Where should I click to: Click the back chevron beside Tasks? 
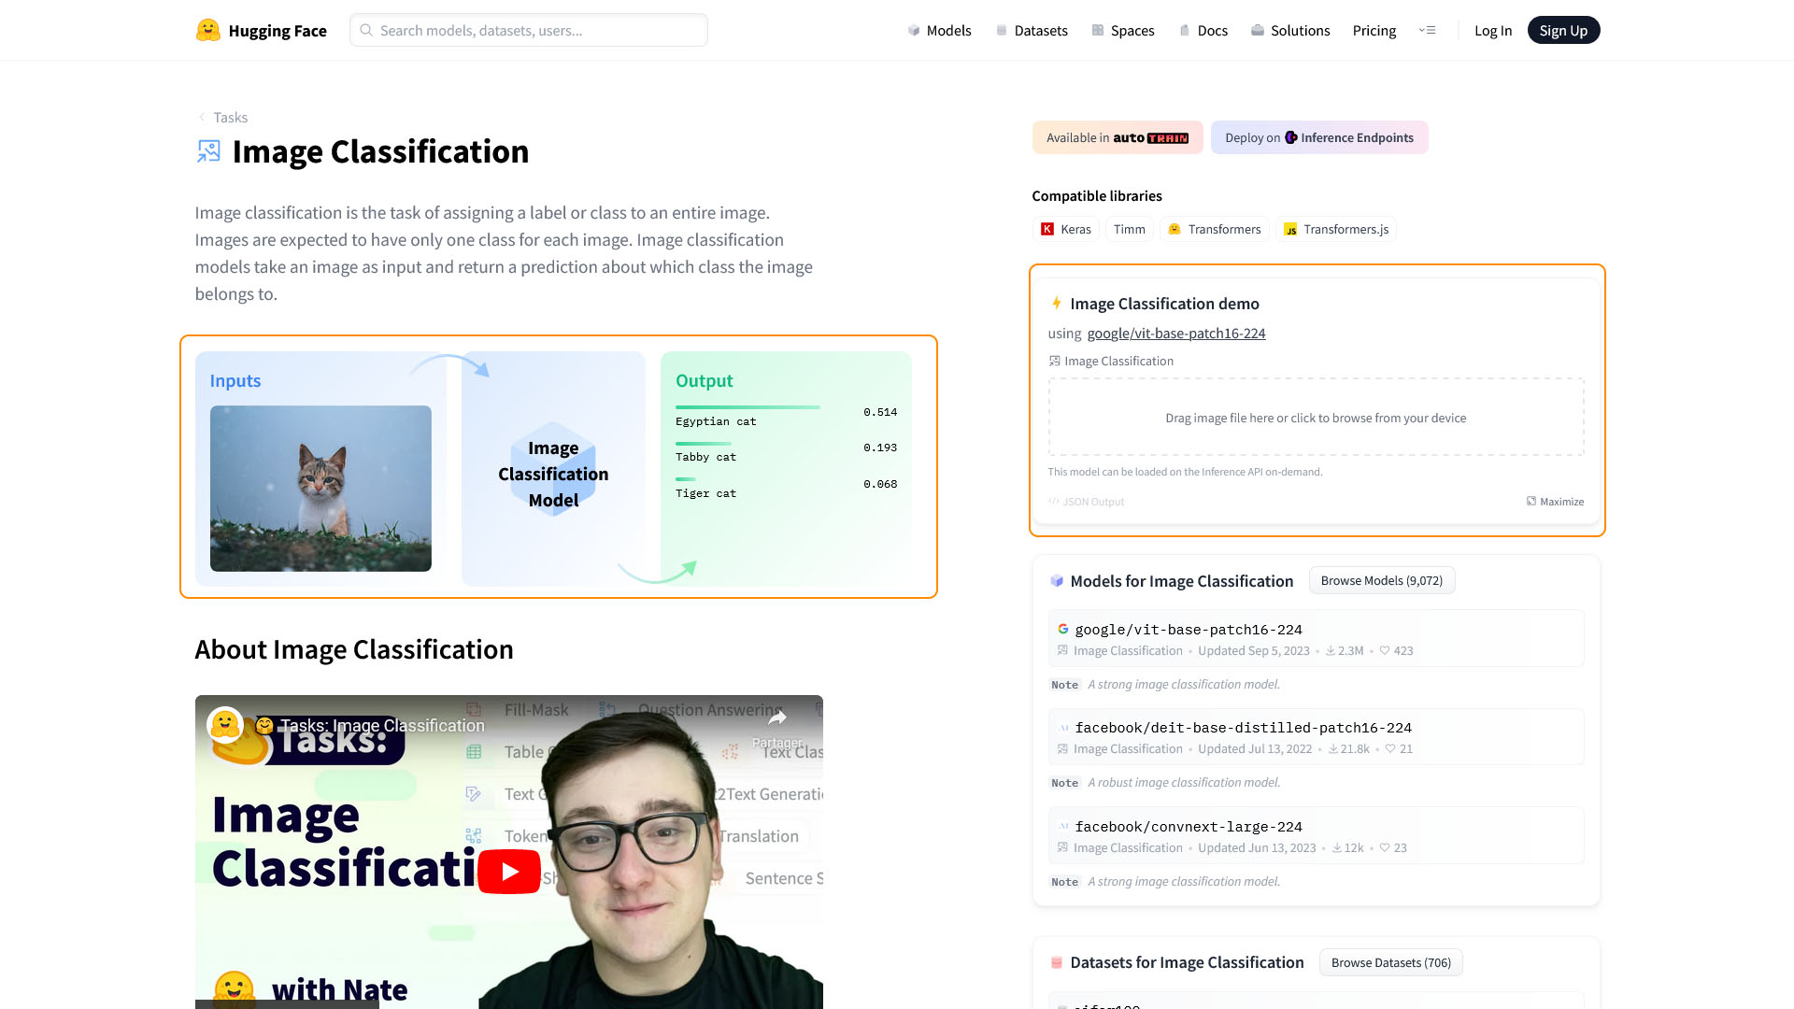(x=202, y=117)
